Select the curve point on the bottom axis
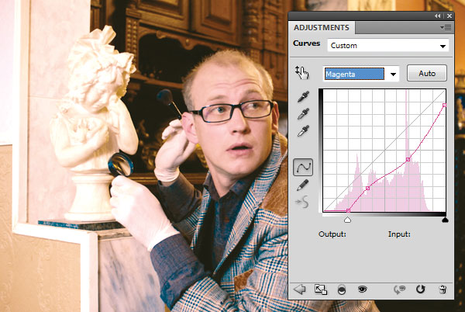Screen dimensions: 465x312 (348, 210)
